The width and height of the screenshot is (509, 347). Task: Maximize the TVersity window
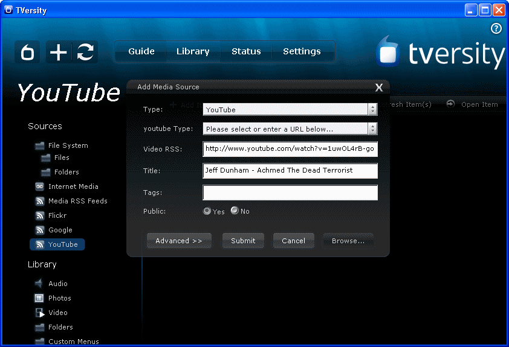coord(485,10)
